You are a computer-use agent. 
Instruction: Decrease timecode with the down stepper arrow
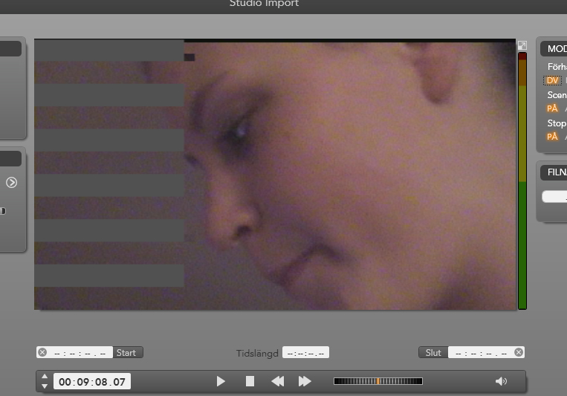point(45,386)
